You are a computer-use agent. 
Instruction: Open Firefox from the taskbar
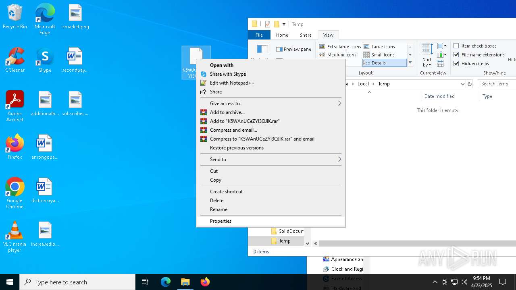[x=205, y=282]
